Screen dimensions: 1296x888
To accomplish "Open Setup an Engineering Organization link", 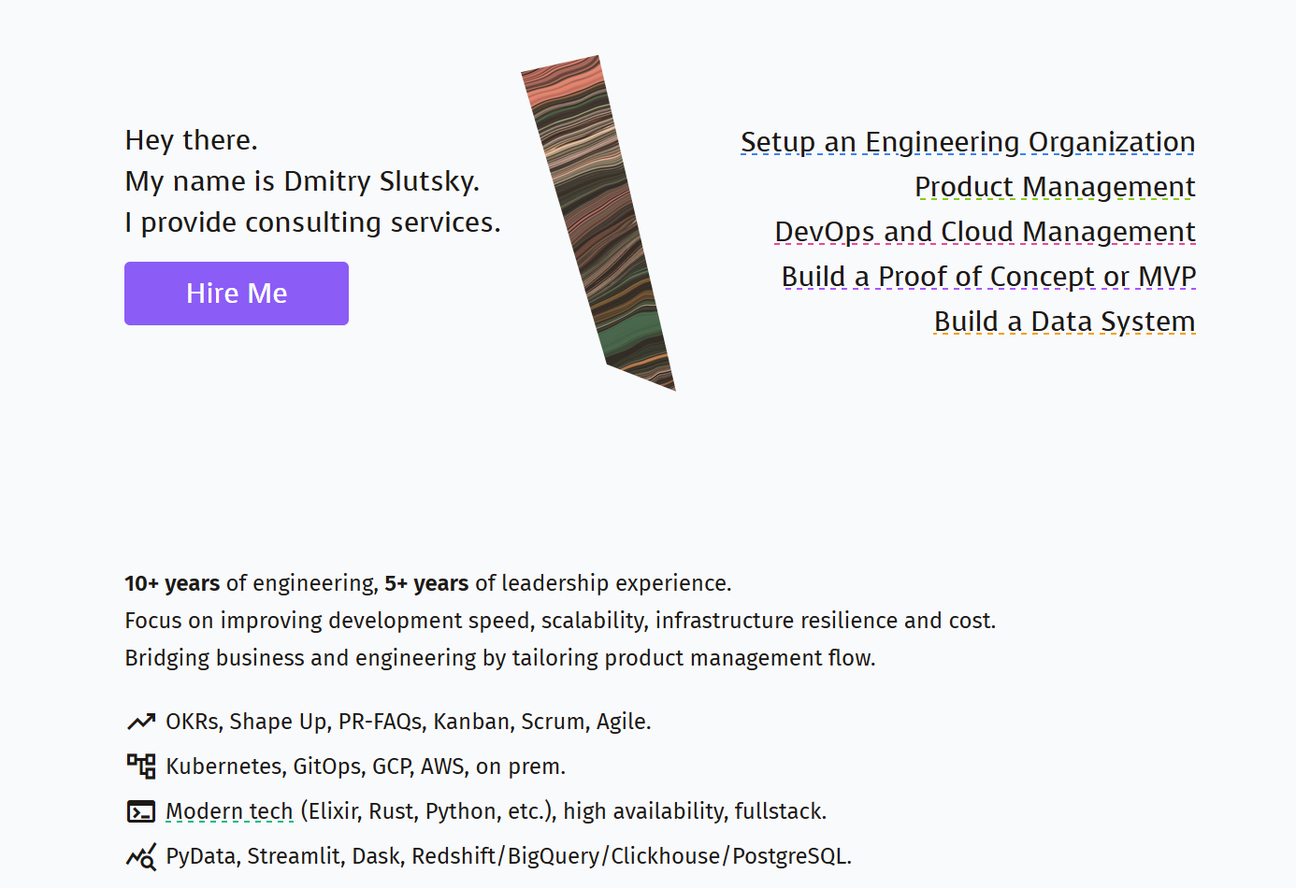I will point(968,142).
